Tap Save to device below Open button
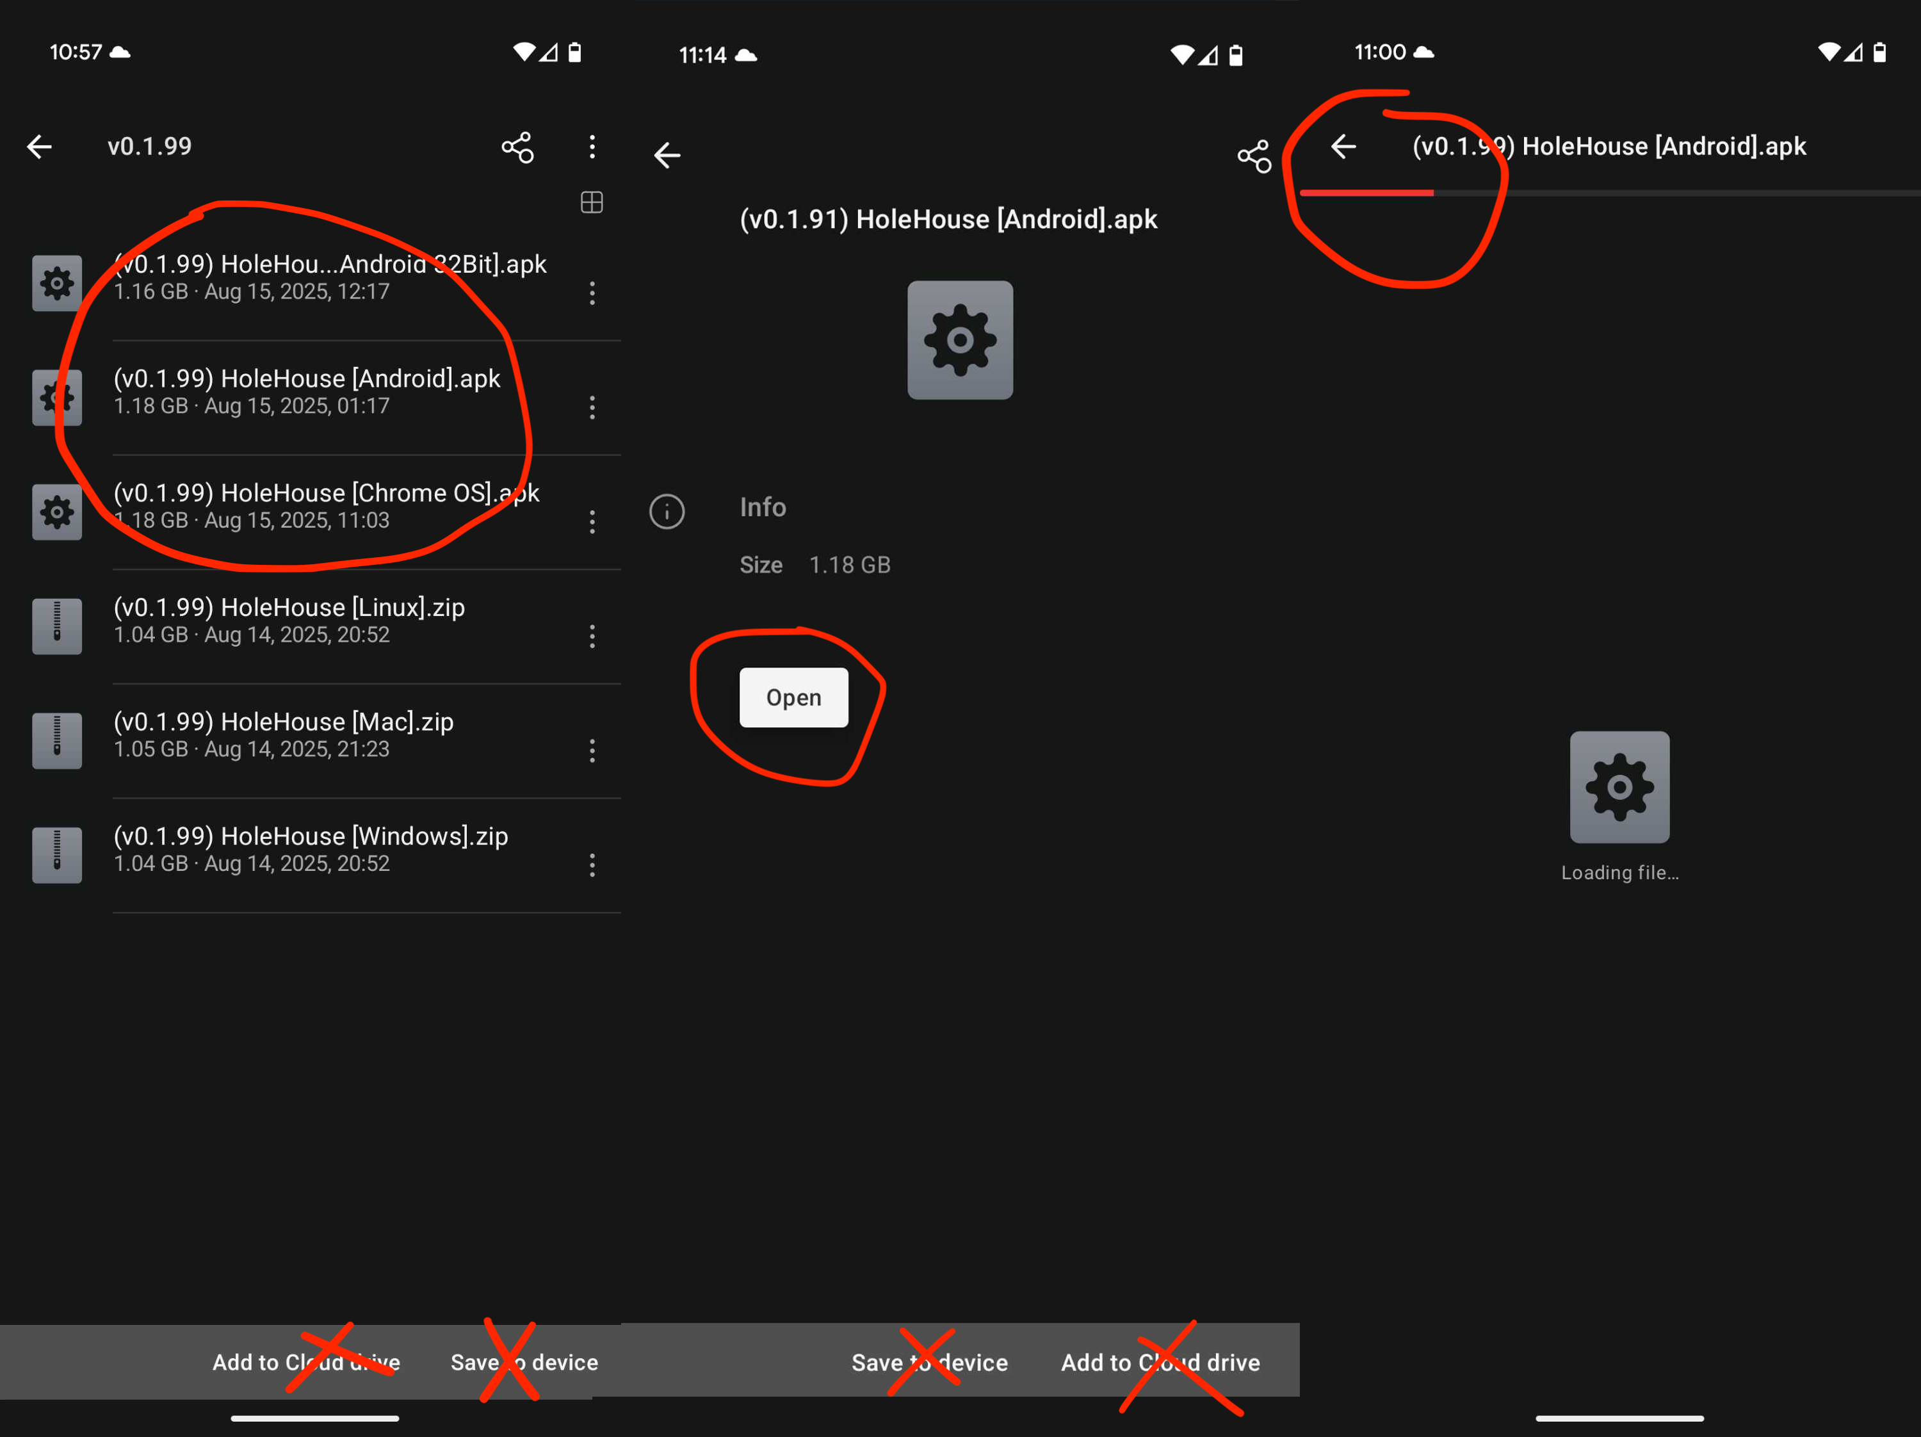Image resolution: width=1921 pixels, height=1437 pixels. coord(929,1361)
